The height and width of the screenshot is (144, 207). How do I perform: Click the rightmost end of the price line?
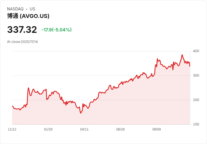[x=190, y=66]
